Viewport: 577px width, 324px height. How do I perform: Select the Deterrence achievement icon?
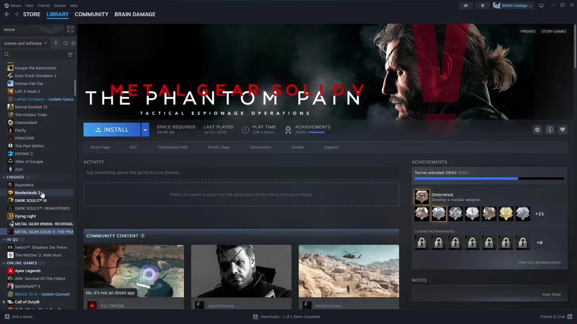click(x=422, y=197)
